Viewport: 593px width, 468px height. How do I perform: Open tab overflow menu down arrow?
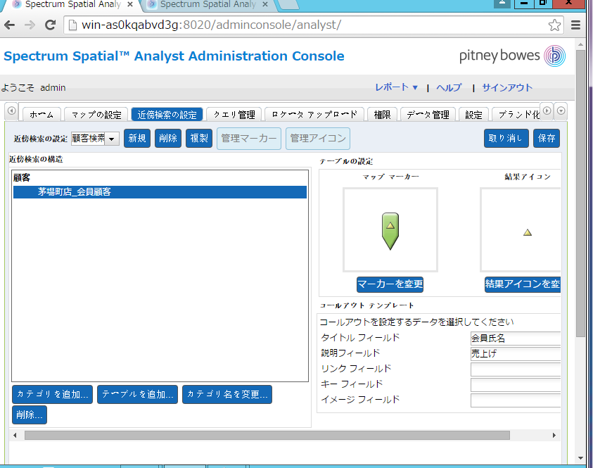point(561,110)
